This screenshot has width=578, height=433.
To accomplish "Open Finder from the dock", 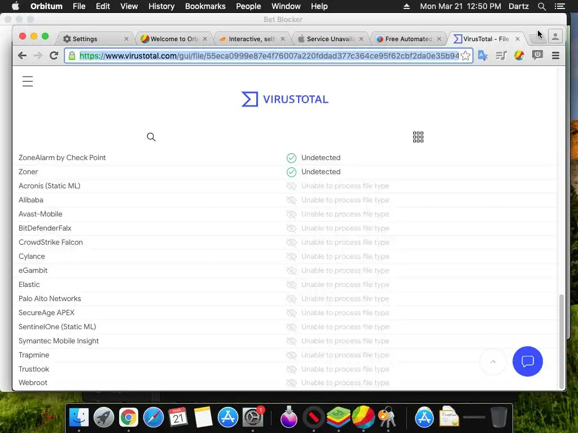I will point(79,417).
